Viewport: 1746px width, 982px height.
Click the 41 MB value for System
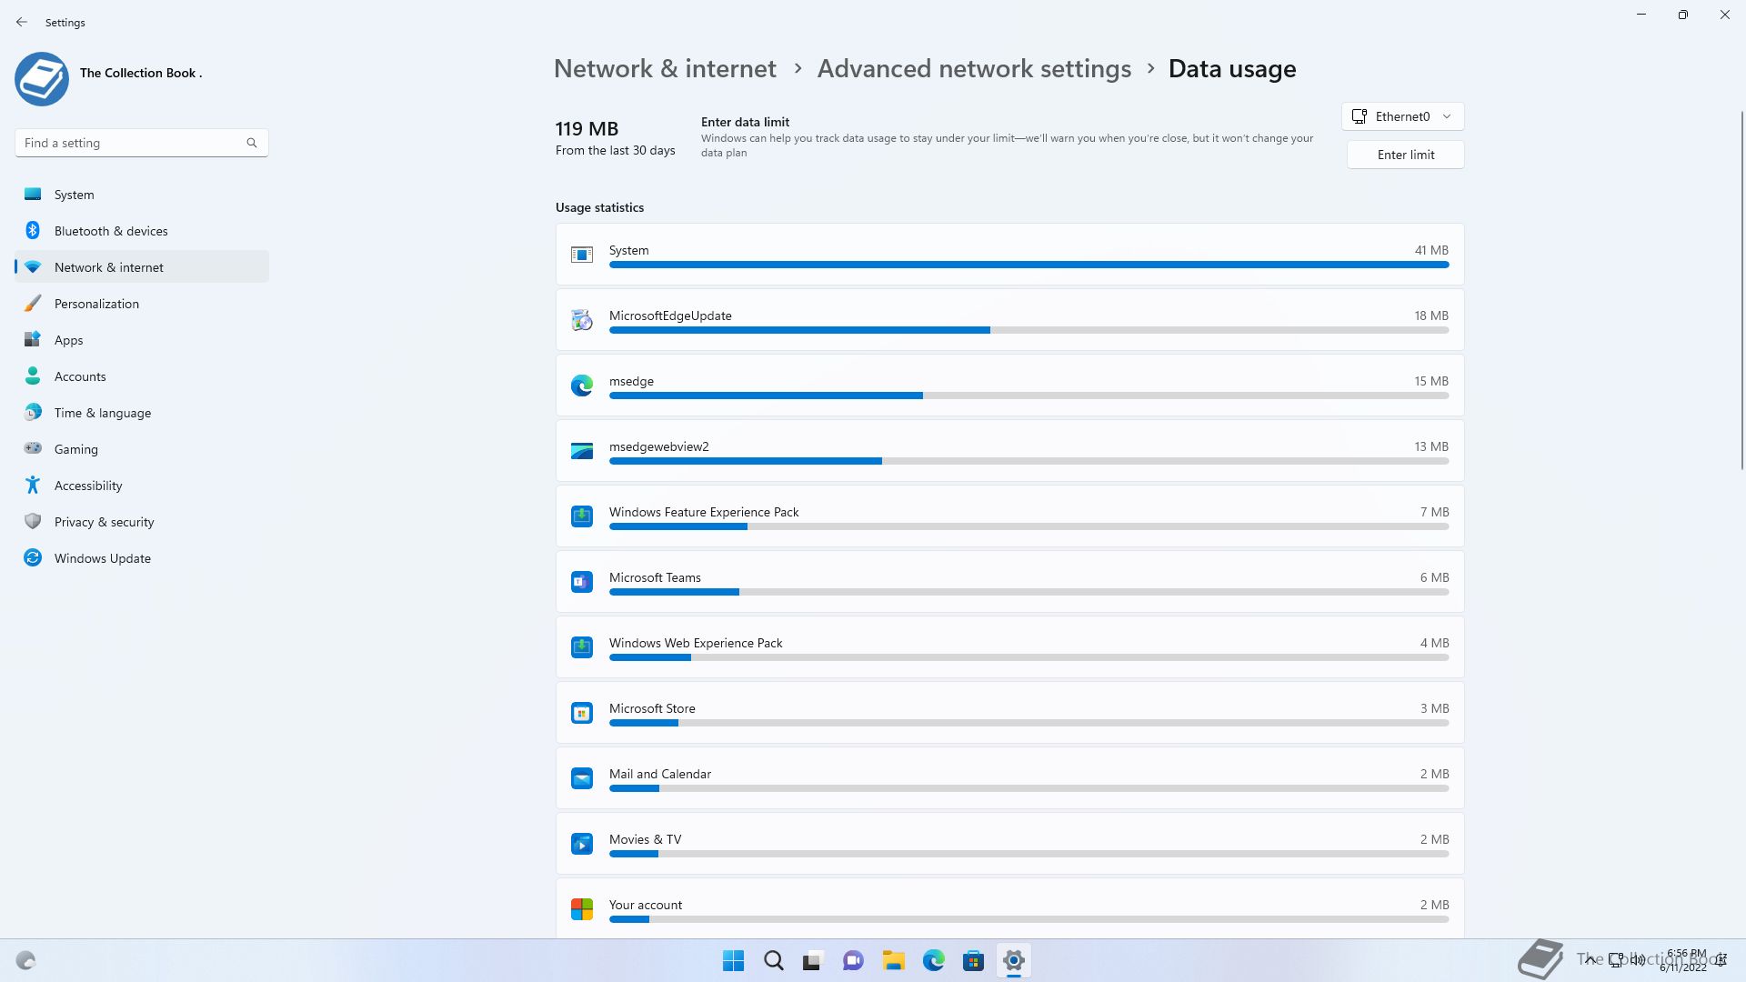pos(1431,250)
